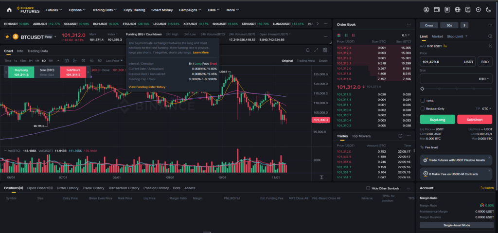Screen dimensions: 498x233
Task: Open the Trades panel pop-out icon
Action: (x=400, y=136)
